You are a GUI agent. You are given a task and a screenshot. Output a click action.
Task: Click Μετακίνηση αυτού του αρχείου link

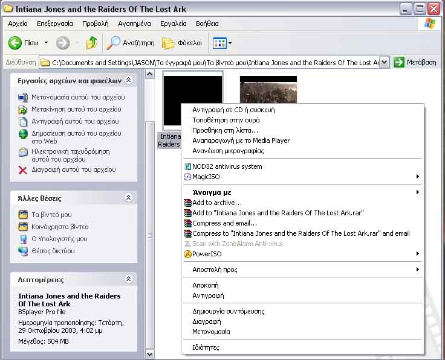(76, 109)
